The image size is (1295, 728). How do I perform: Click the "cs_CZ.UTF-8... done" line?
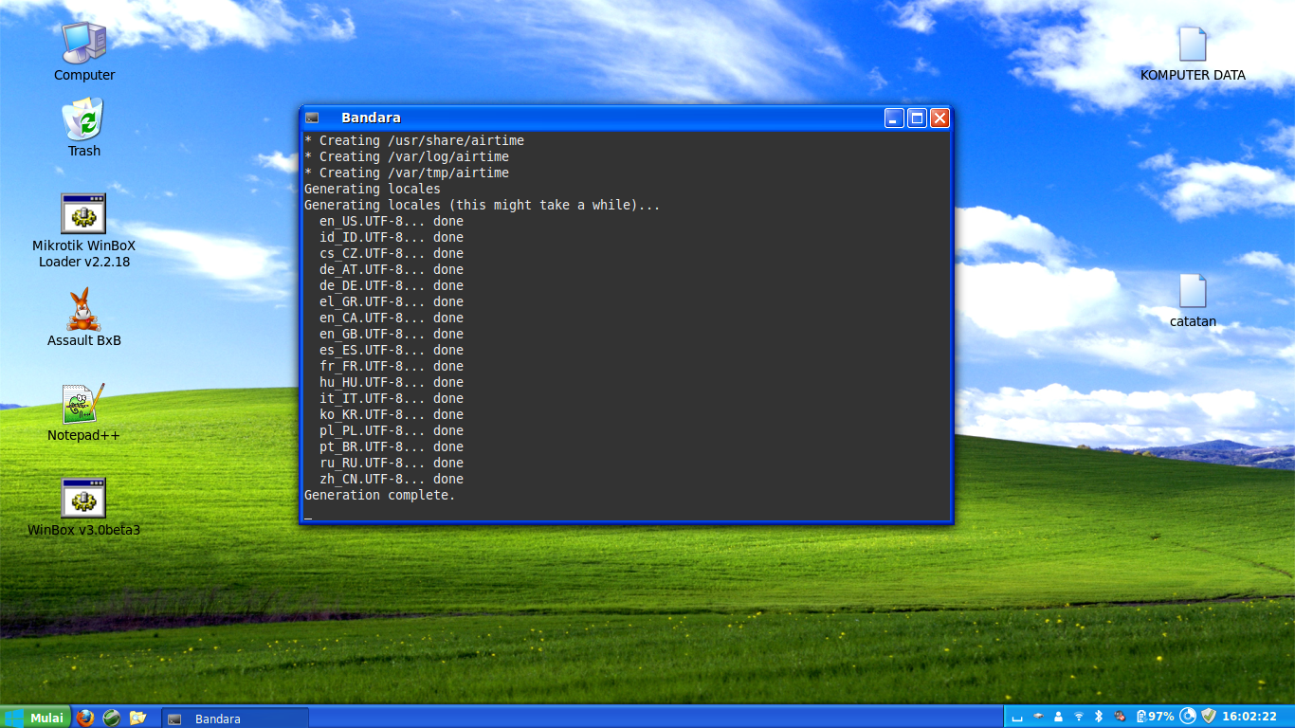coord(392,253)
